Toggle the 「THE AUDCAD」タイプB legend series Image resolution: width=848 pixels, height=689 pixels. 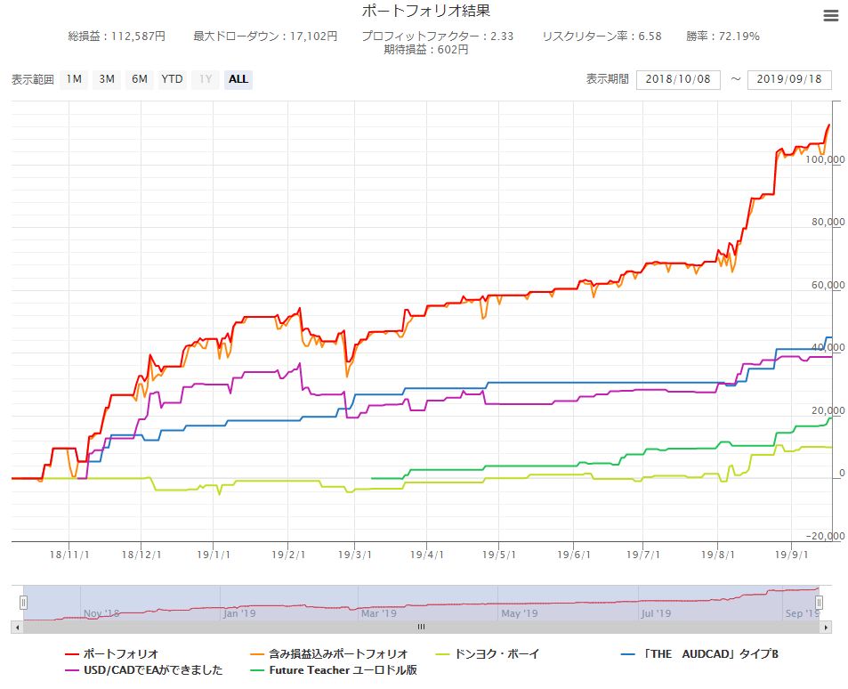pyautogui.click(x=699, y=653)
